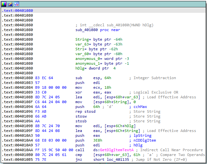Select the stosw instruction
The height and width of the screenshot is (164, 207).
(81, 116)
